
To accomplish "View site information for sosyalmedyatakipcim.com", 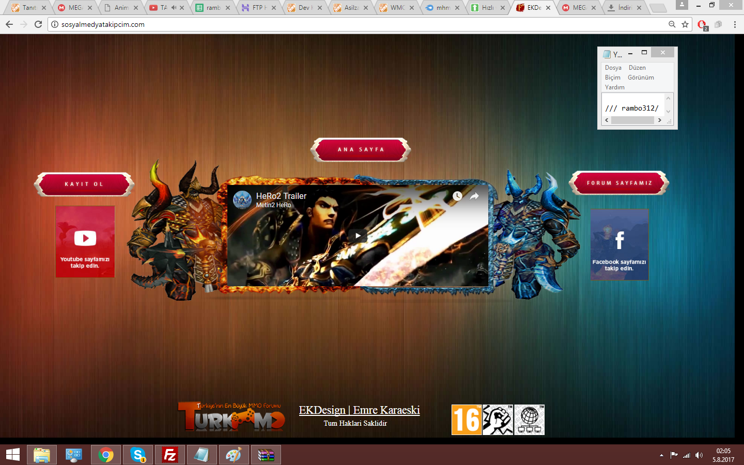I will pos(55,24).
